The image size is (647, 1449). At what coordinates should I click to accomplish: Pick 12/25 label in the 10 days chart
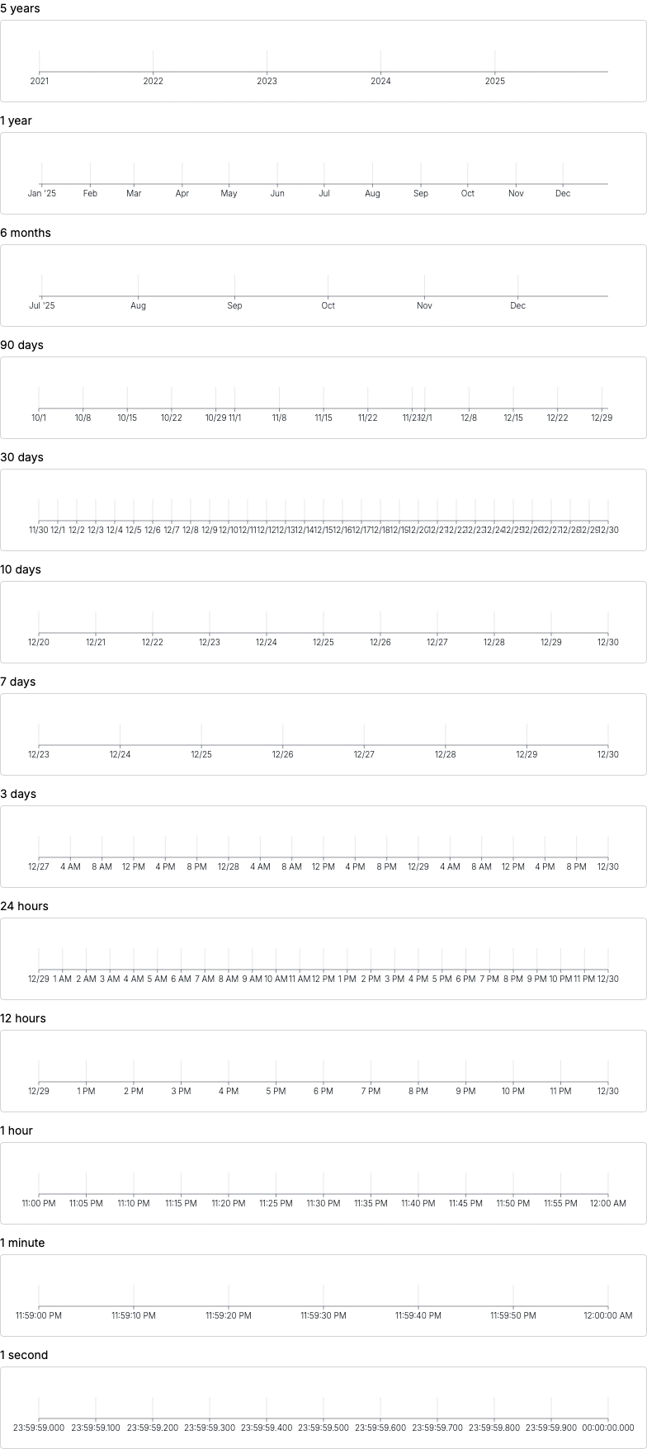[x=323, y=642]
